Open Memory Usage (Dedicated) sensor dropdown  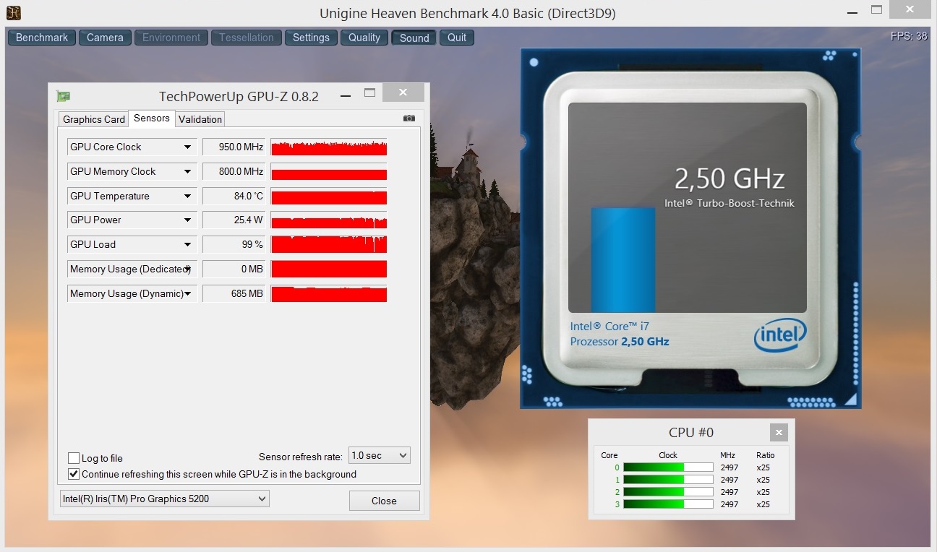(x=187, y=269)
